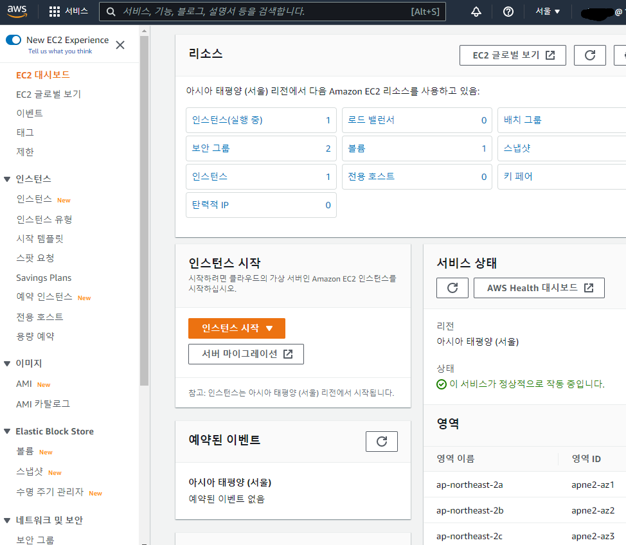
Task: Open 배치 그룹 resource card
Action: [x=562, y=120]
